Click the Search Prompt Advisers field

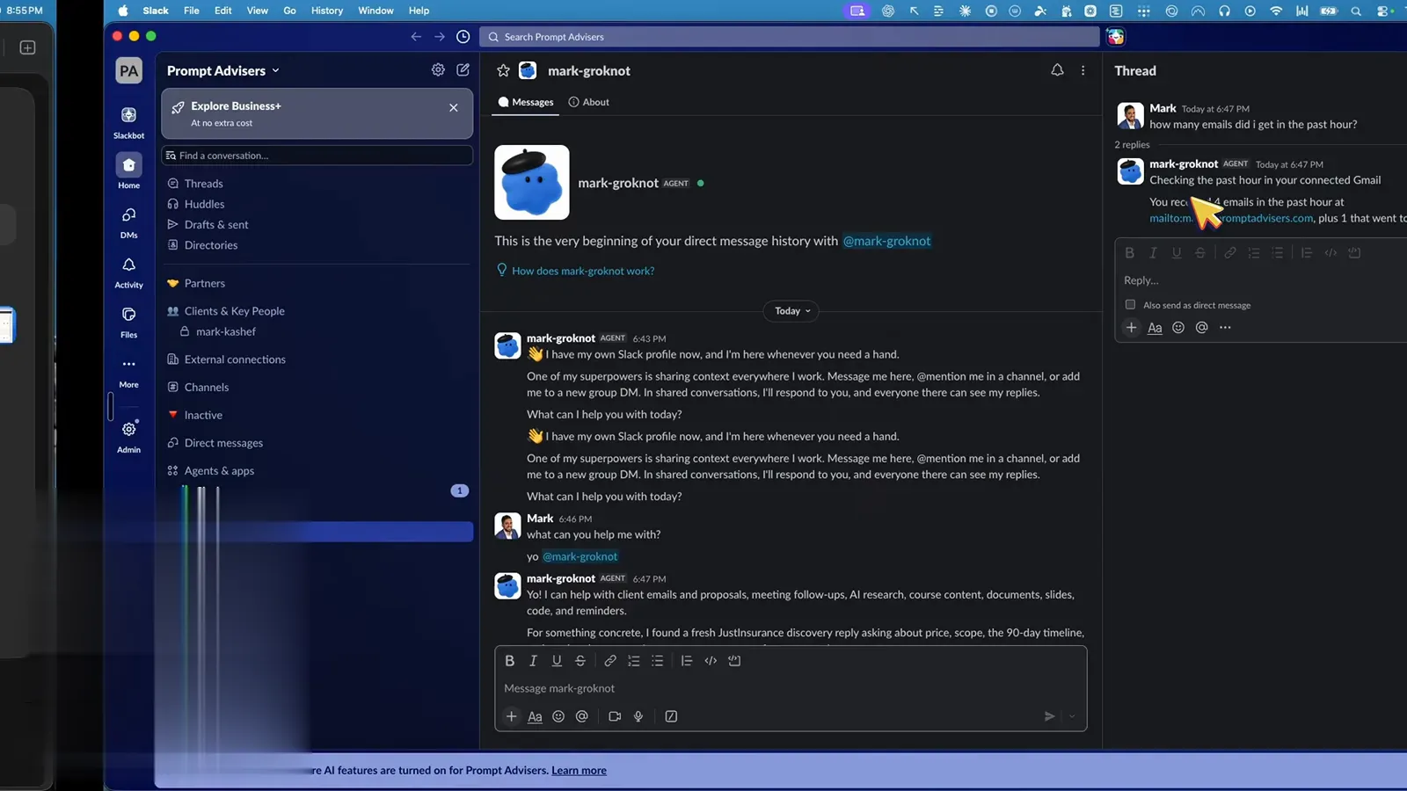pos(790,37)
